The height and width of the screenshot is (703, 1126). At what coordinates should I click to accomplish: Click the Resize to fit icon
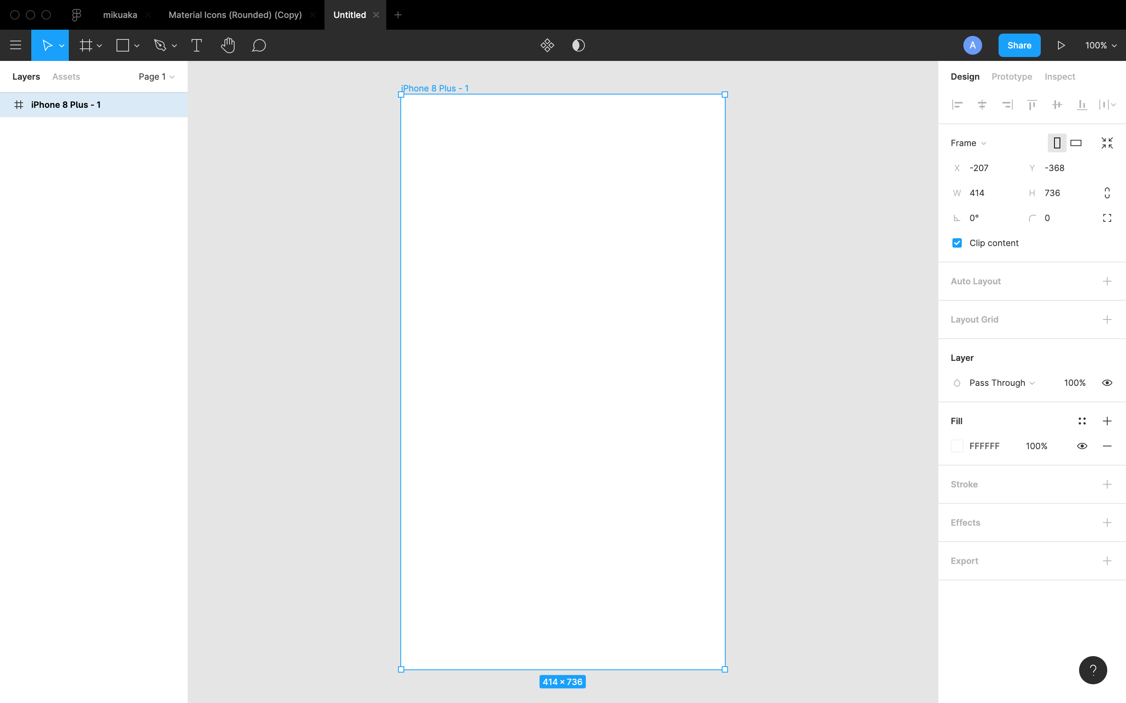pyautogui.click(x=1107, y=143)
